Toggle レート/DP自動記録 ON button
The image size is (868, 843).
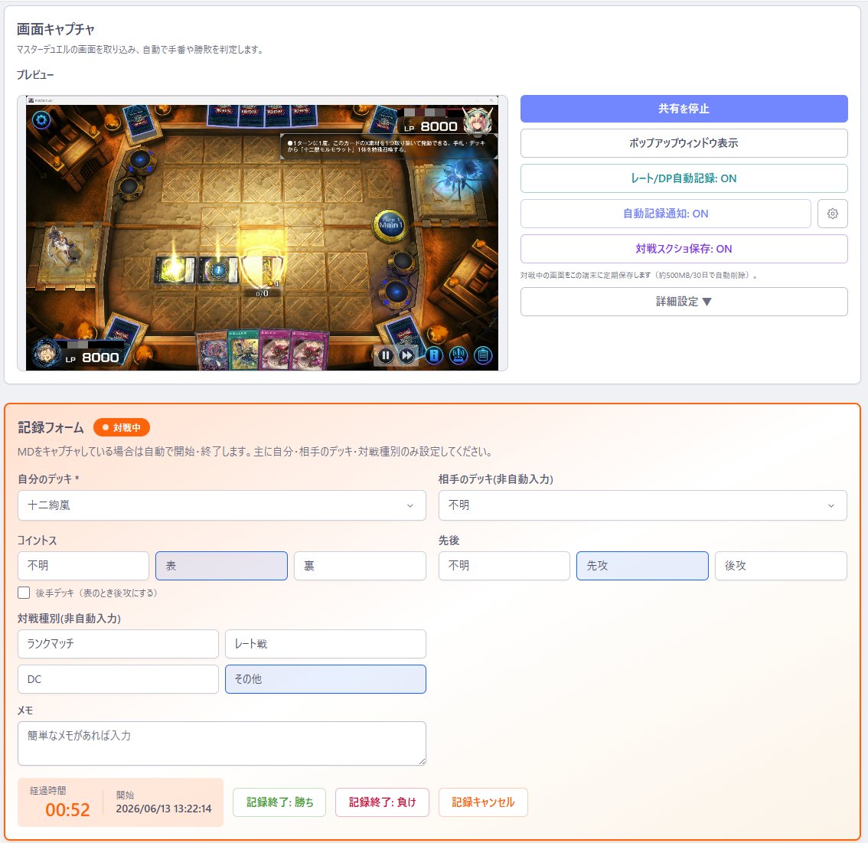click(684, 178)
